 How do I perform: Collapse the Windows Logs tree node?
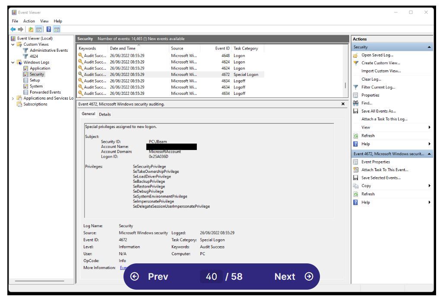pyautogui.click(x=13, y=63)
